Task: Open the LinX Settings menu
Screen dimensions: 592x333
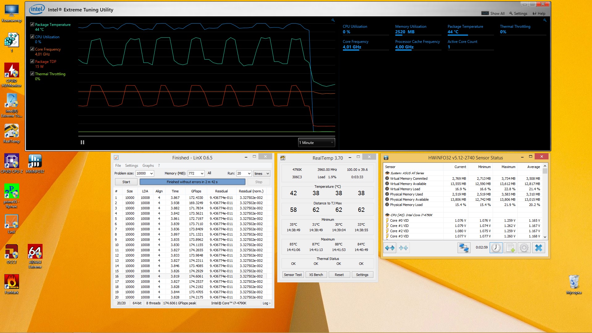Action: point(131,166)
